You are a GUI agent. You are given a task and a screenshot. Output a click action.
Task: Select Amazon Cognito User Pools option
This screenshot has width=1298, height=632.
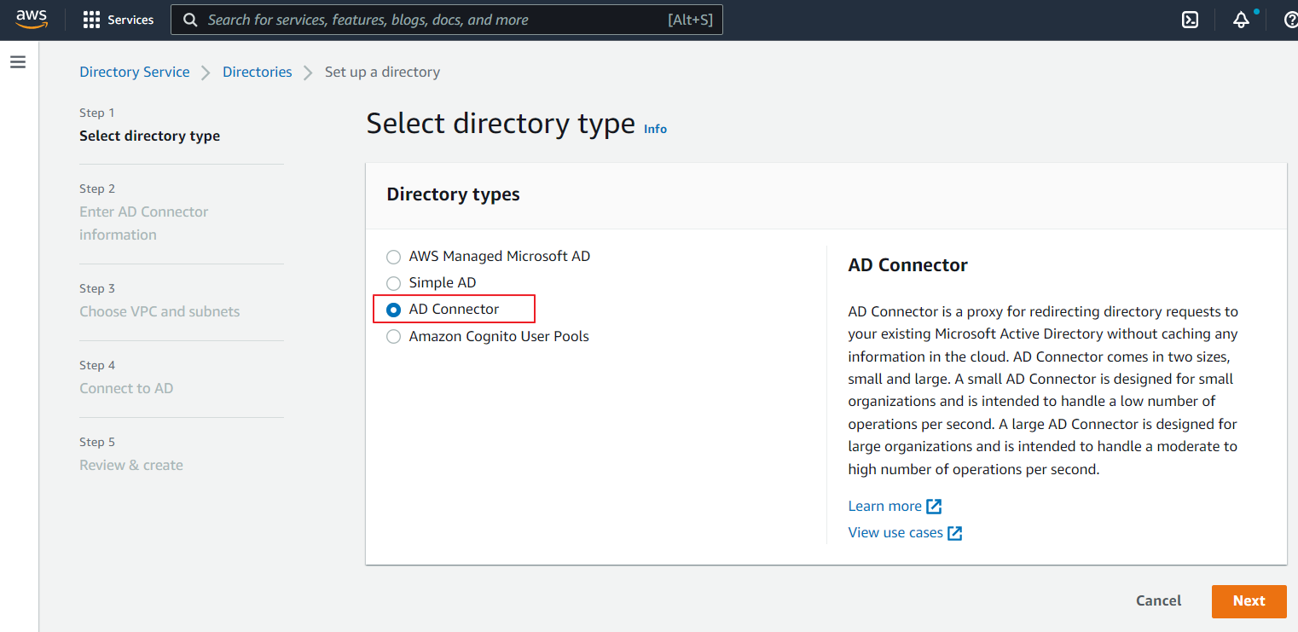tap(393, 337)
